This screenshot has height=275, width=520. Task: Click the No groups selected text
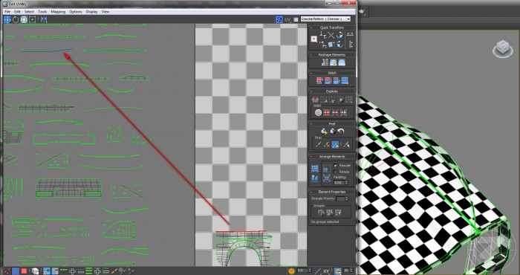tap(325, 221)
